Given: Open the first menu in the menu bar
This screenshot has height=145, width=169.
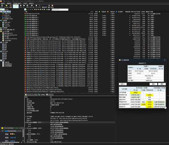Looking at the screenshot, I should (x=3, y=3).
